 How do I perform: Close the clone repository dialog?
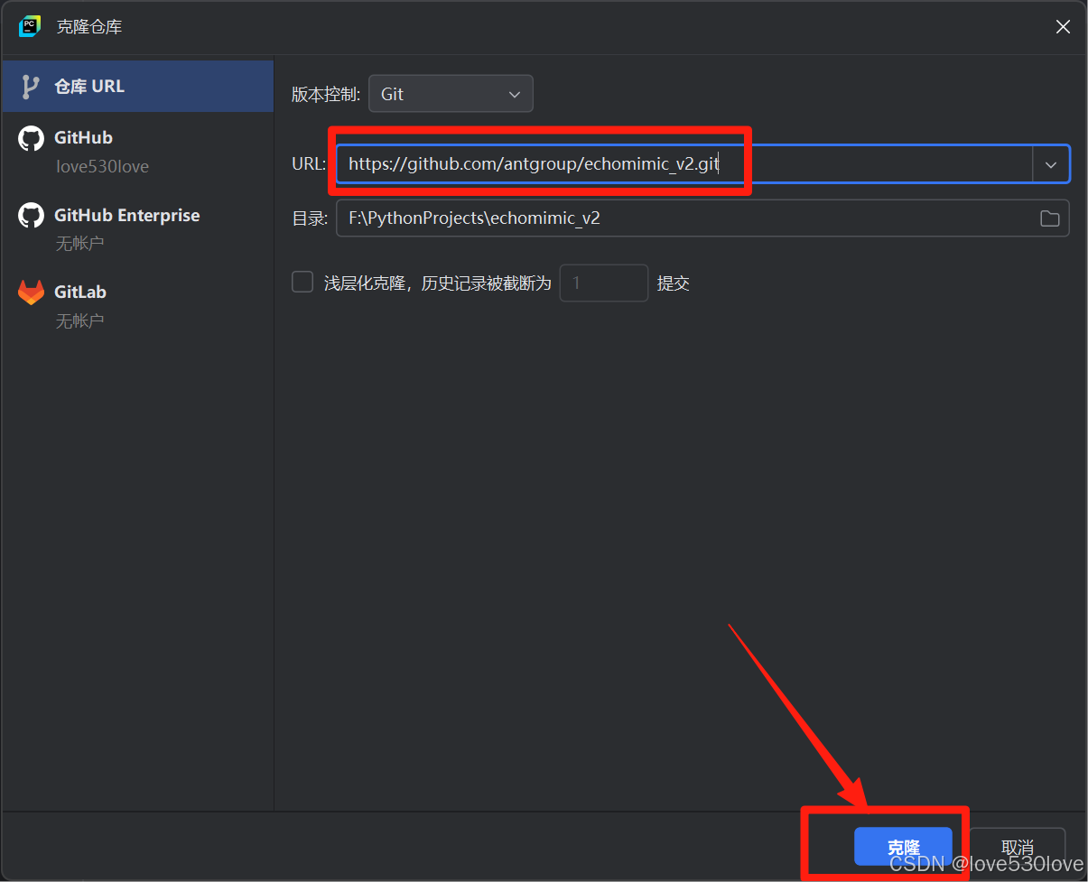pyautogui.click(x=1064, y=27)
